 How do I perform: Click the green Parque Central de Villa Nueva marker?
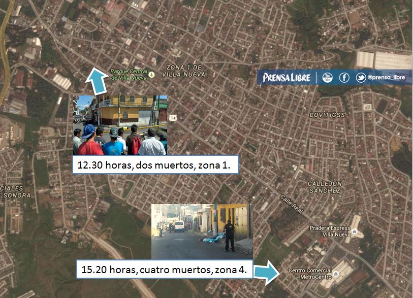coord(151,74)
